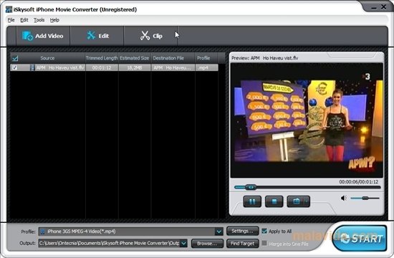This screenshot has width=394, height=258.
Task: Click the video preview image
Action: pos(307,120)
